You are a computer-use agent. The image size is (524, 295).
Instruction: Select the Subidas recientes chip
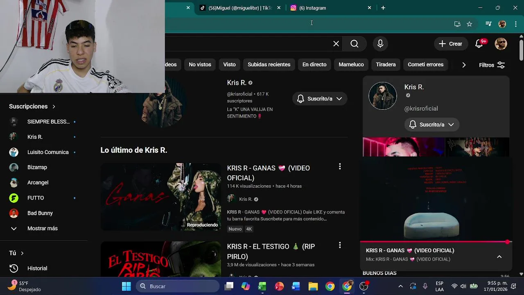coord(269,65)
